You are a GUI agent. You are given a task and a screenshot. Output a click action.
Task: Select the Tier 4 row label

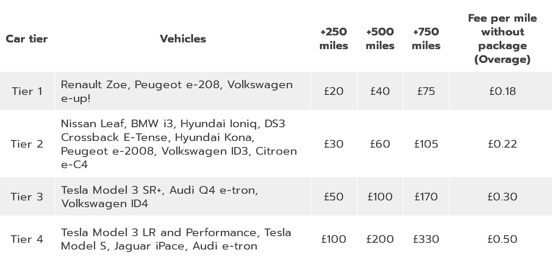27,239
